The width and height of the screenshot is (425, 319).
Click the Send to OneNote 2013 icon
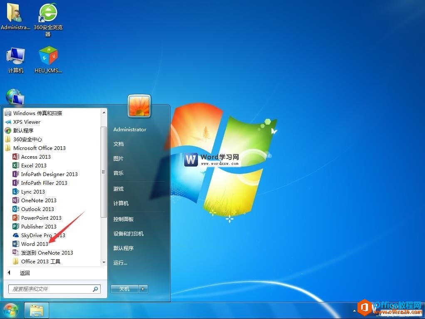(x=16, y=253)
